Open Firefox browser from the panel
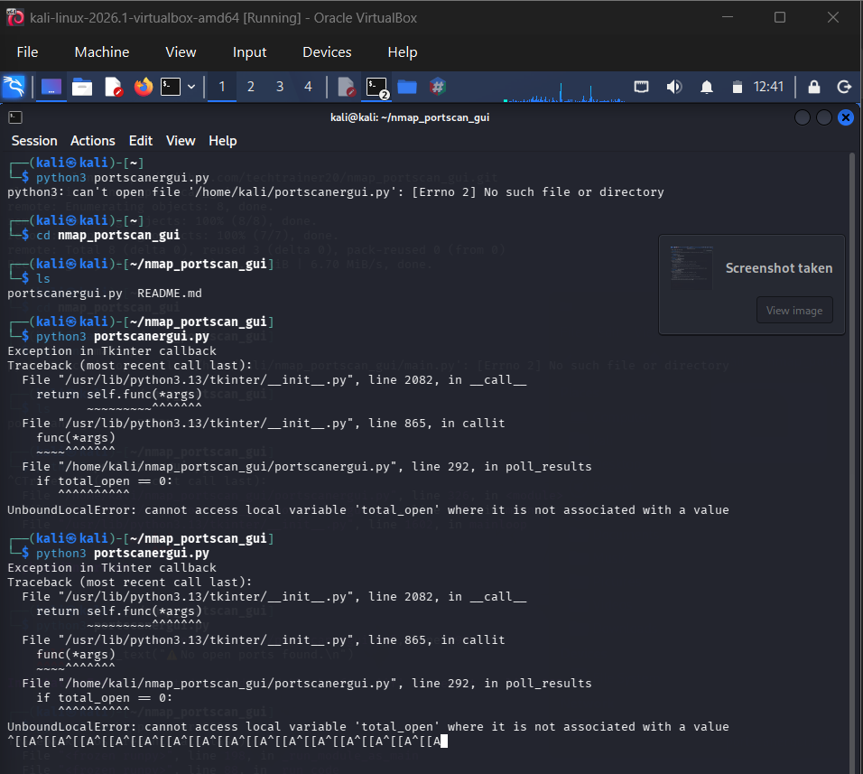 pyautogui.click(x=143, y=87)
